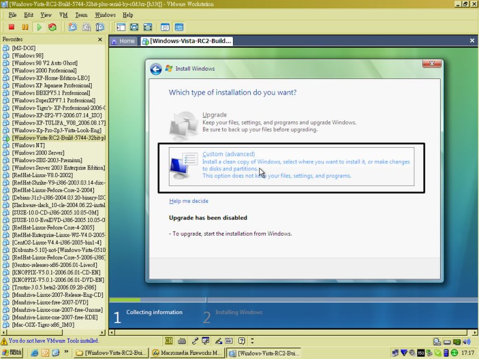Switch to quick switch mode icon

134,27
